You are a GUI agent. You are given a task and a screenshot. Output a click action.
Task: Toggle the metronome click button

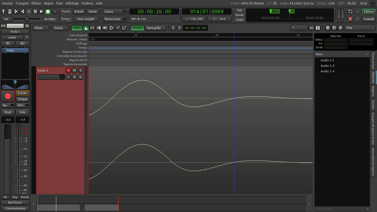pyautogui.click(x=10, y=11)
